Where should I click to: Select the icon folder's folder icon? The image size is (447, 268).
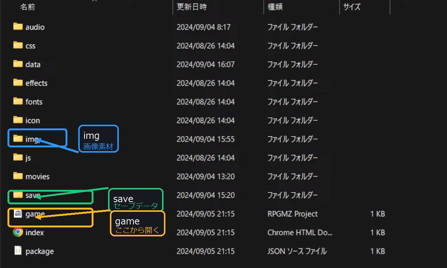18,120
